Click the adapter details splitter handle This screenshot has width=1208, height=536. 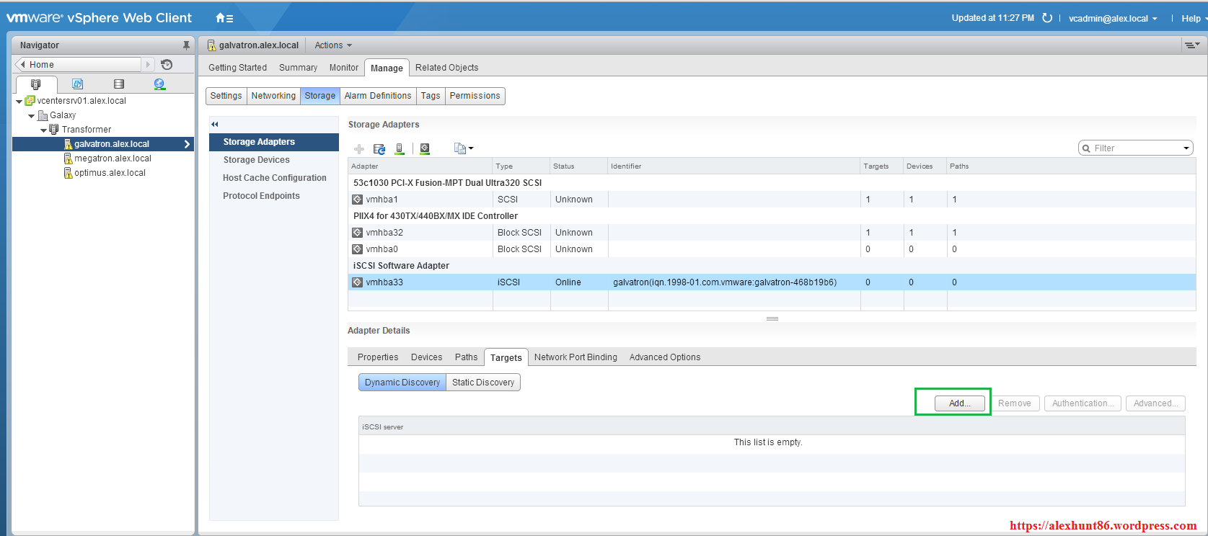[x=772, y=318]
